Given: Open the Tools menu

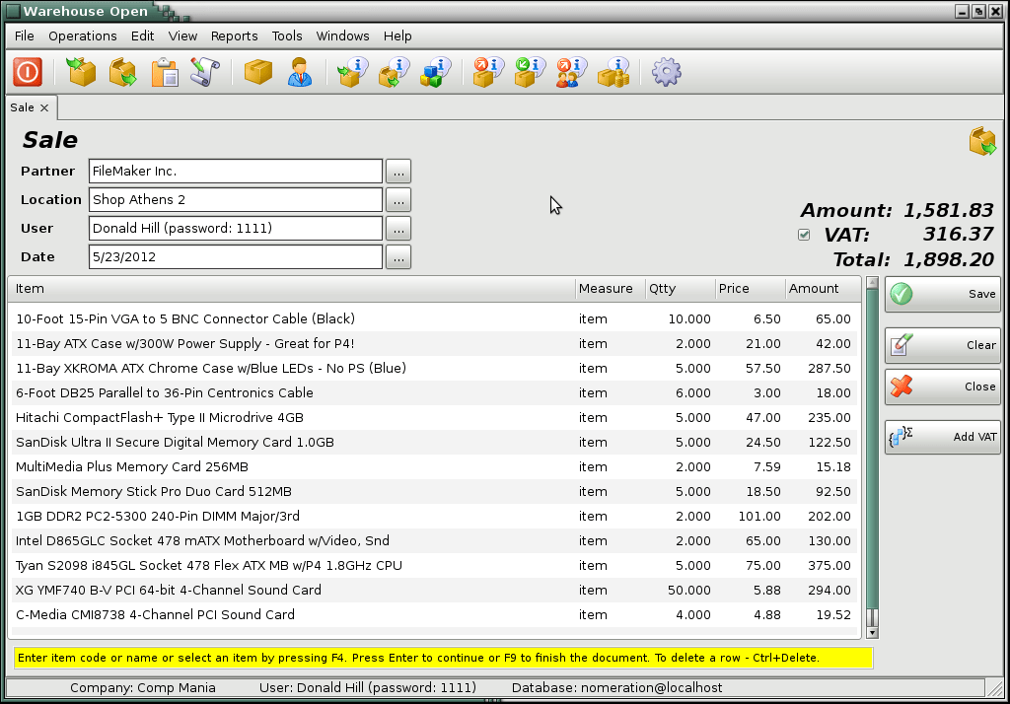Looking at the screenshot, I should coord(287,36).
